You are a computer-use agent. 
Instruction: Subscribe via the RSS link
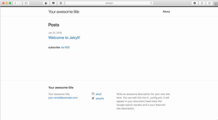pos(65,47)
